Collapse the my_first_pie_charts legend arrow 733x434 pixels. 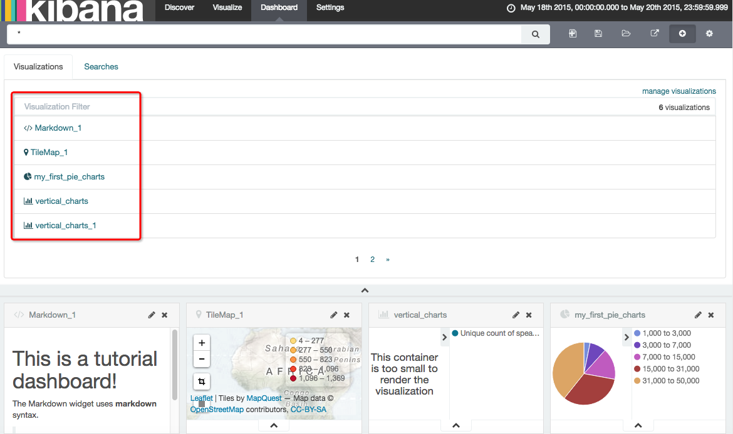626,338
